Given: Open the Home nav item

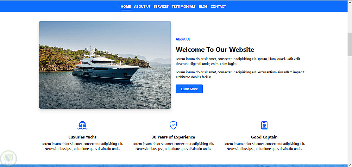Looking at the screenshot, I should click(x=126, y=7).
